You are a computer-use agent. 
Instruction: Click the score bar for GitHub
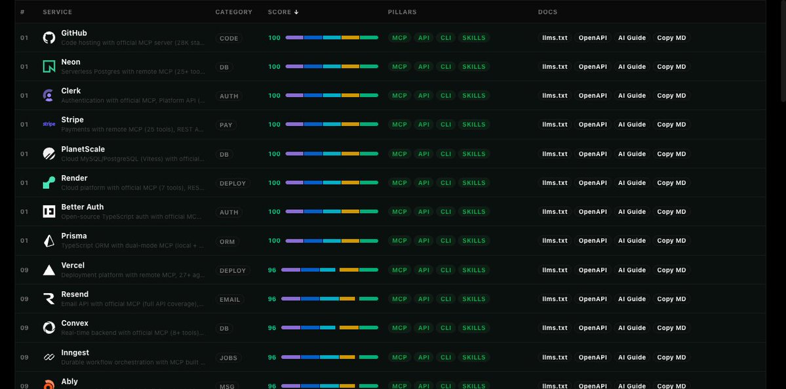pyautogui.click(x=332, y=37)
